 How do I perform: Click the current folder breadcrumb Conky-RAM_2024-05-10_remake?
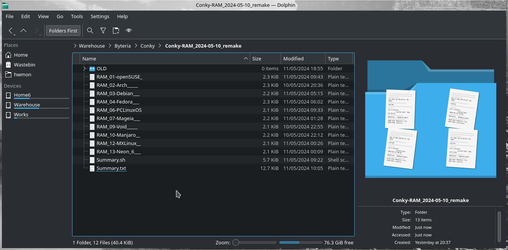pos(203,46)
